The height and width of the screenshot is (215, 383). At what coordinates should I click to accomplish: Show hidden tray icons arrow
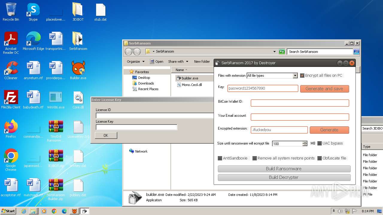[334, 211]
